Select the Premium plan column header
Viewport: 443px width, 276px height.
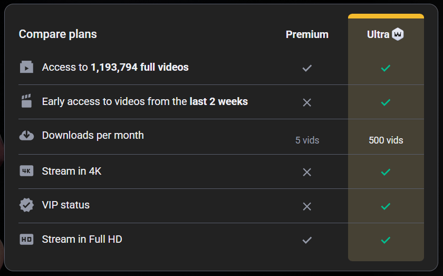point(307,35)
